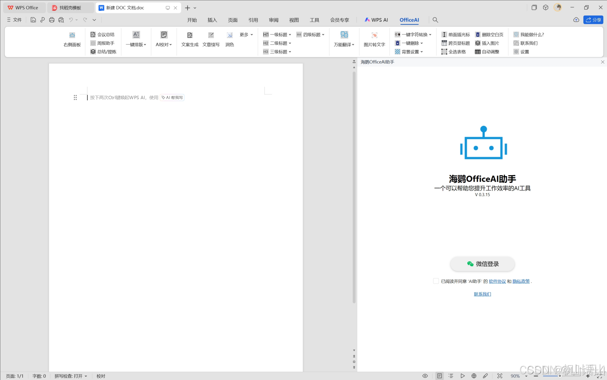This screenshot has width=607, height=380.
Task: Choose 前面插光标 insert cursor option
Action: click(x=456, y=35)
